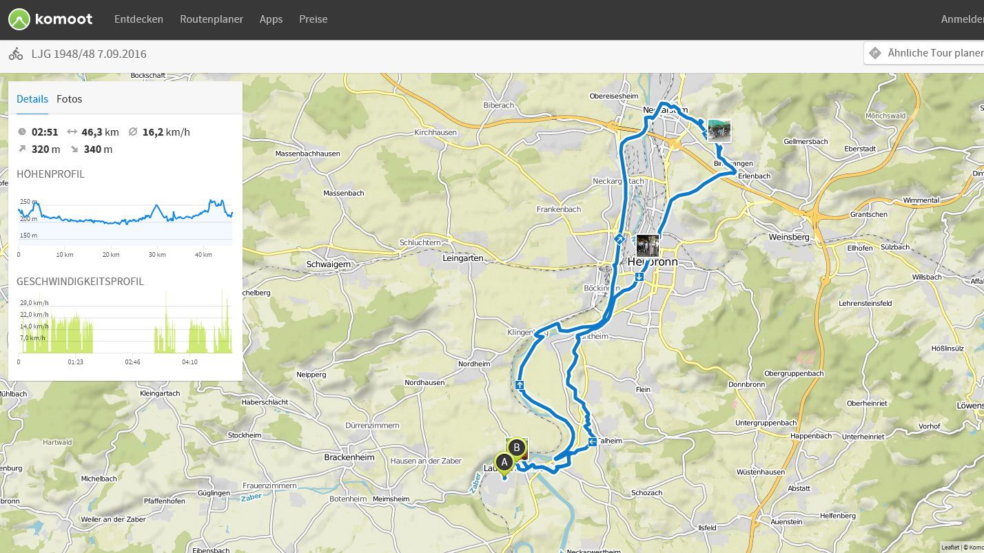The width and height of the screenshot is (984, 553).
Task: Click the direction arrow icon near Talheim
Action: 593,441
